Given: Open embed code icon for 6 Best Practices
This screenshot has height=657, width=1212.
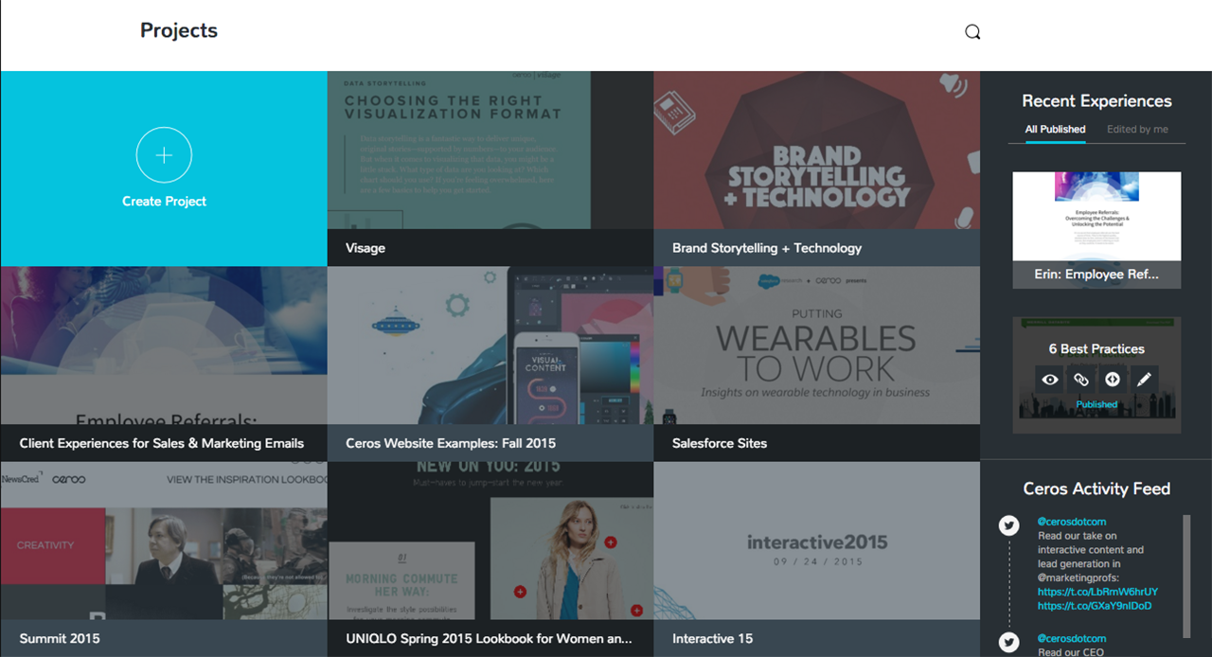Looking at the screenshot, I should click(1113, 380).
